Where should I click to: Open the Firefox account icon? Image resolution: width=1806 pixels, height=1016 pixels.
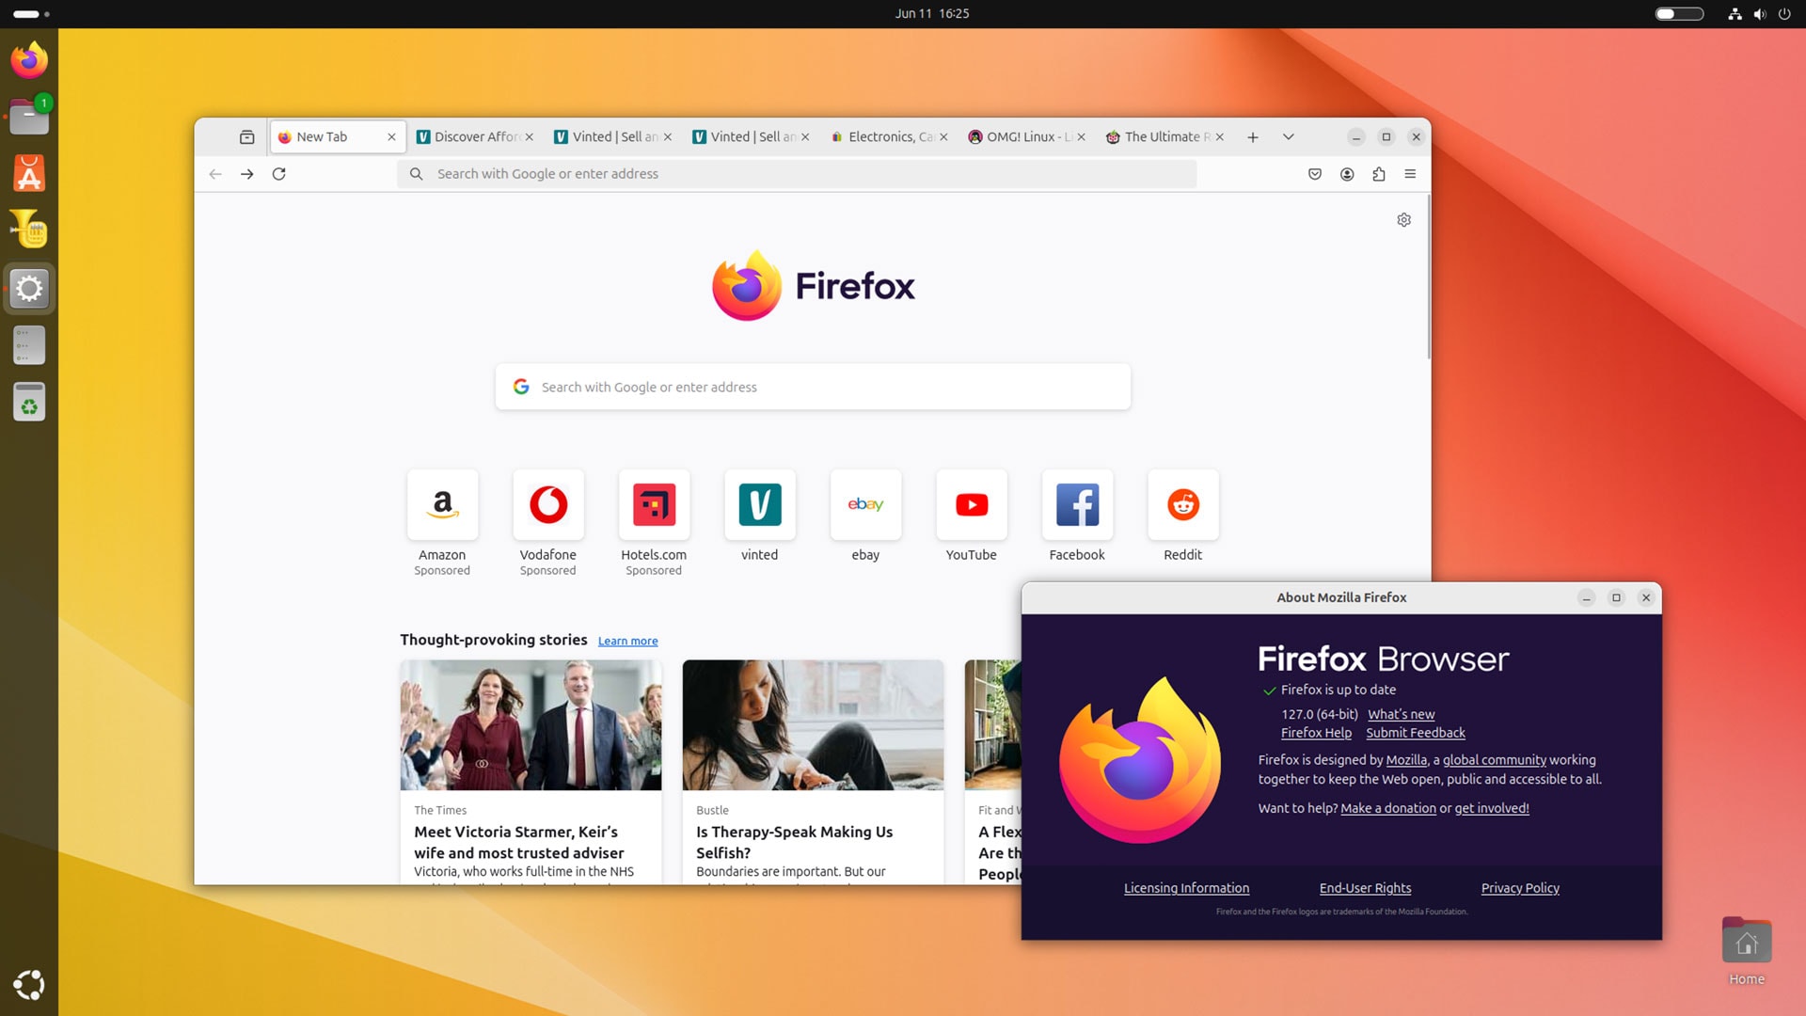click(x=1347, y=174)
